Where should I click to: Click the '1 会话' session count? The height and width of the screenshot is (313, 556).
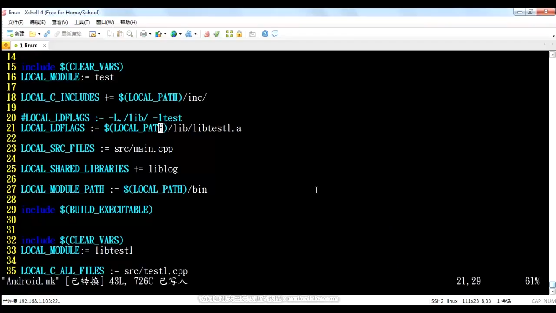tap(504, 301)
